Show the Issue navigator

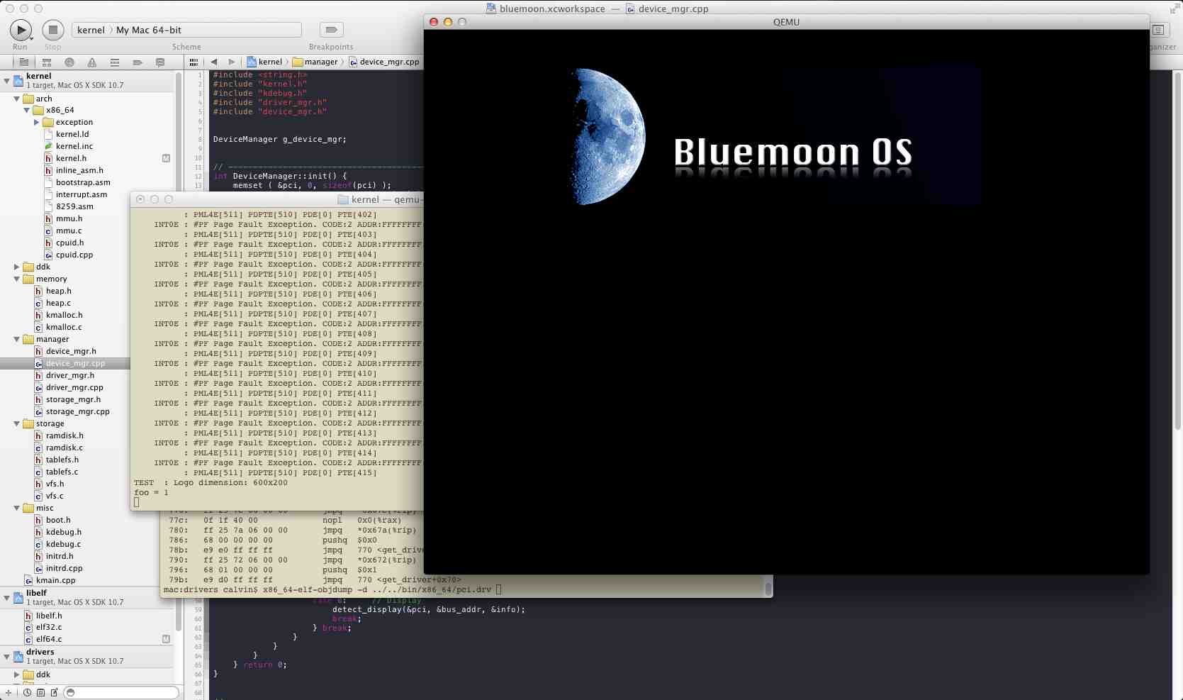(x=92, y=62)
